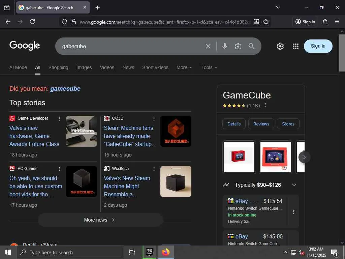Image resolution: width=345 pixels, height=259 pixels.
Task: Select the Shopping tab
Action: (x=58, y=67)
